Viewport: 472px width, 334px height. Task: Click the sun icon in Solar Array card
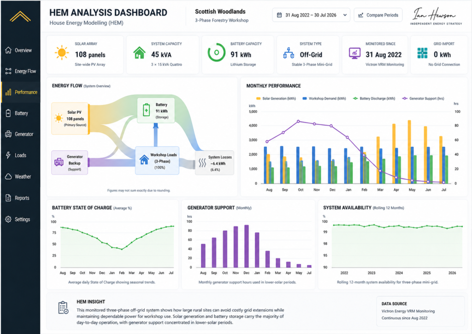62,53
